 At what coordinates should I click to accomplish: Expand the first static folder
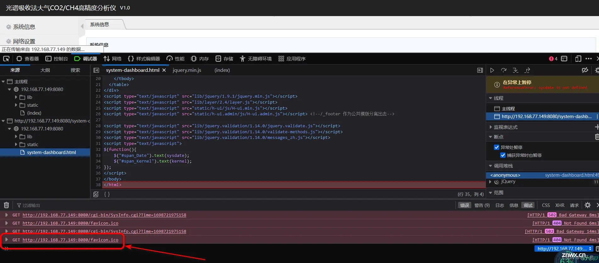(x=16, y=105)
